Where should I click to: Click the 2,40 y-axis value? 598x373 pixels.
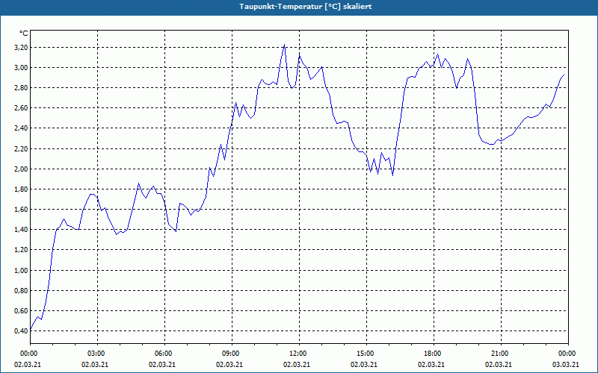pos(21,128)
